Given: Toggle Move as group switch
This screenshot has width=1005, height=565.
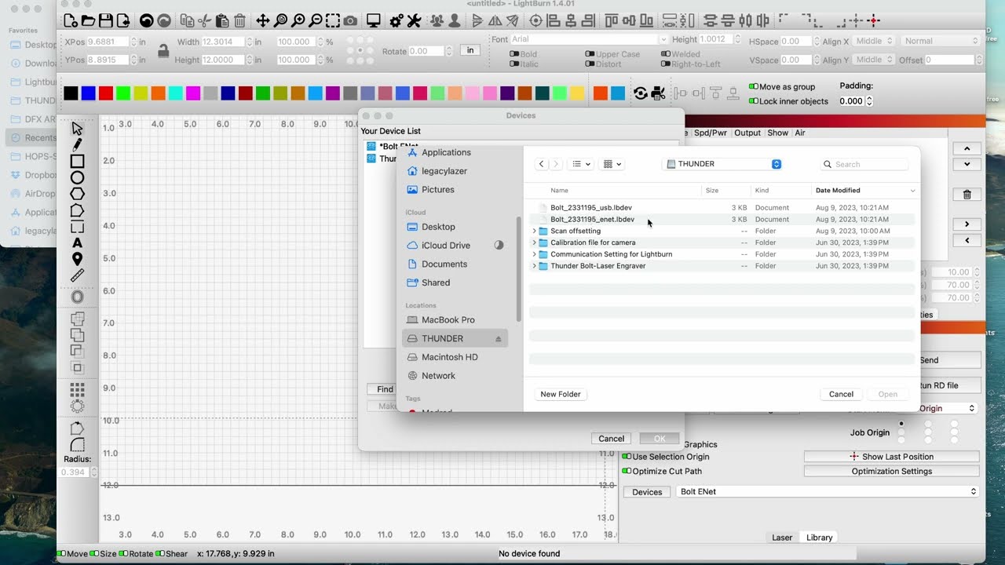Looking at the screenshot, I should point(754,86).
